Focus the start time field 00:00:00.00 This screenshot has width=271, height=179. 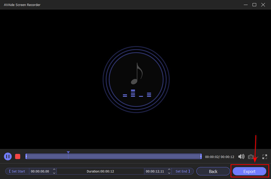[40, 171]
